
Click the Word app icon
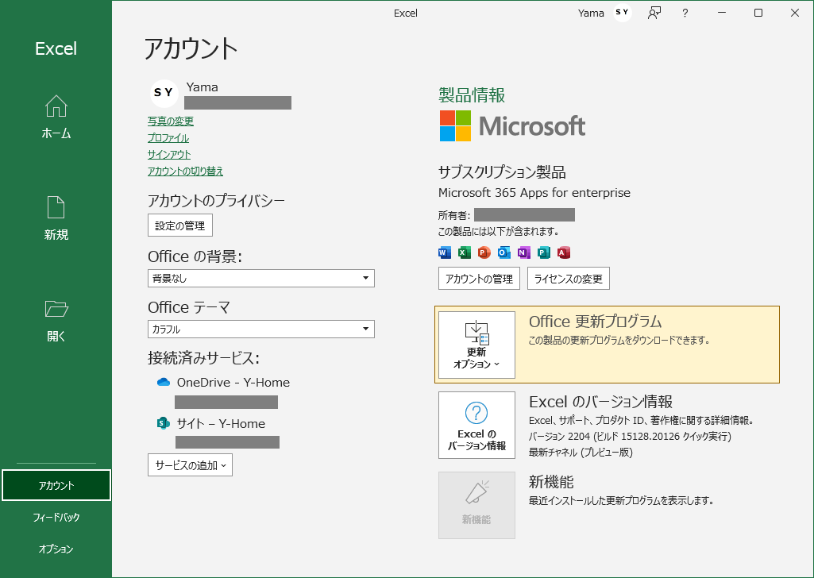pos(445,252)
